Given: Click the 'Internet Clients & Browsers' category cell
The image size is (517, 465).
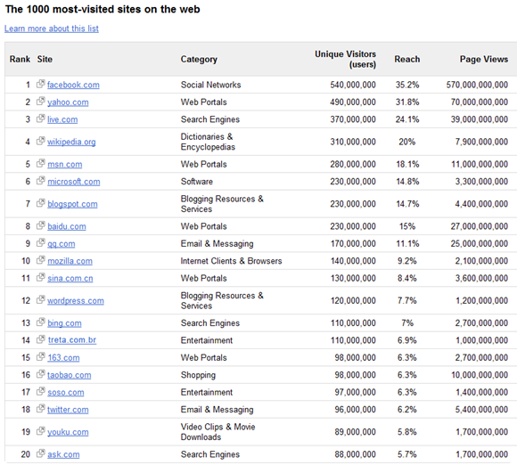Looking at the screenshot, I should click(x=231, y=261).
